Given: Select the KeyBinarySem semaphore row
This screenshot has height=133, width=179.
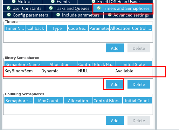Looking at the screenshot, I should (78, 71).
